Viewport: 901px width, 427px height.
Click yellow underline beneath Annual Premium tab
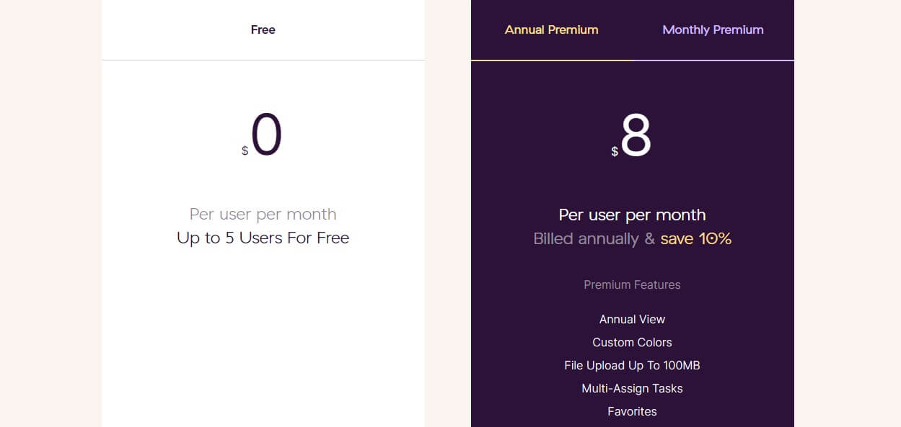[x=552, y=60]
